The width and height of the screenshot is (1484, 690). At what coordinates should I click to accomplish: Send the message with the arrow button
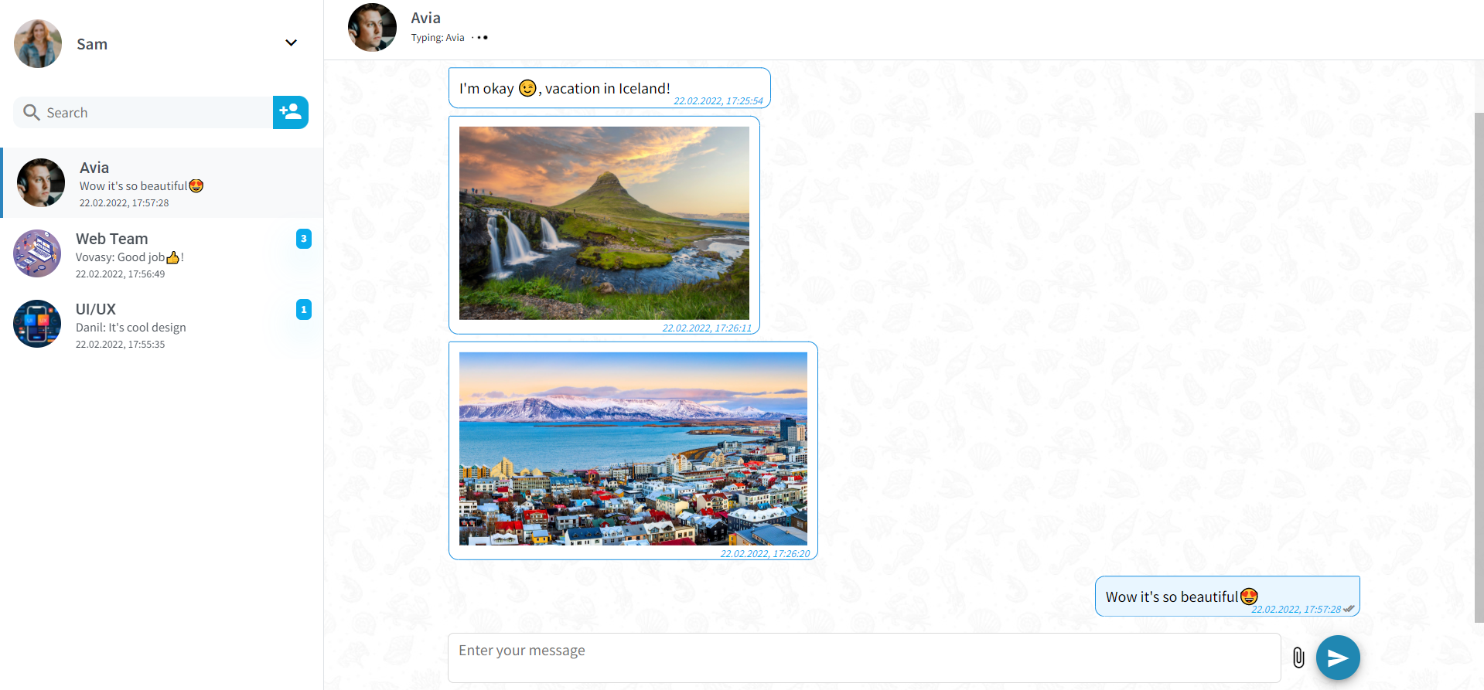[1338, 658]
